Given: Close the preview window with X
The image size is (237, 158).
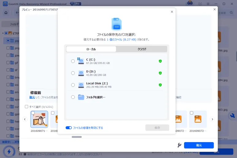Looking at the screenshot, I should coord(214,9).
